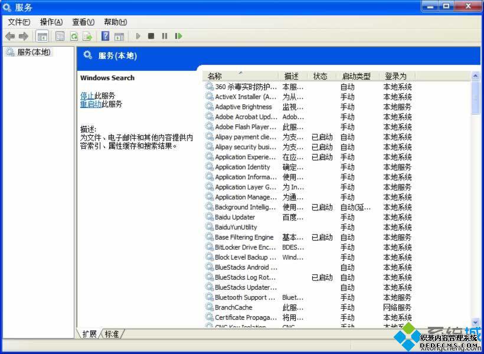Image resolution: width=484 pixels, height=354 pixels.
Task: Click the vertical scrollbar thumb of services list
Action: coord(475,97)
